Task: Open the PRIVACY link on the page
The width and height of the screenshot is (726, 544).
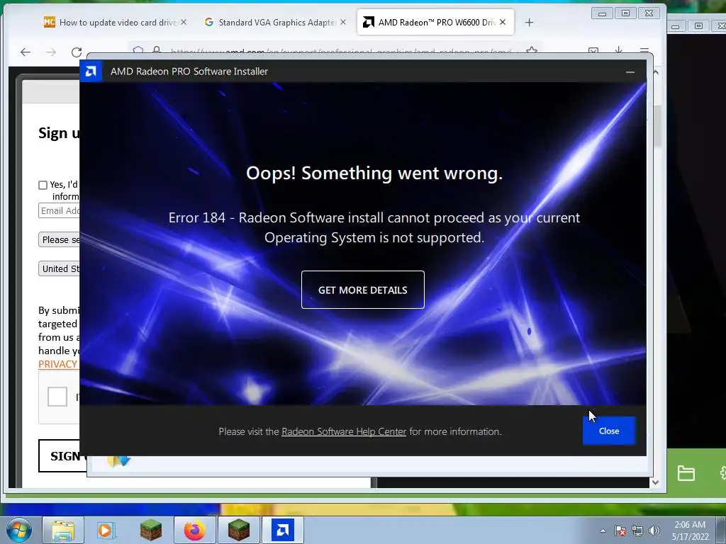Action: pos(58,364)
